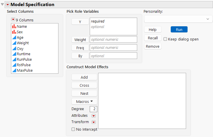Click the nominal icon beside Sex column

(x=14, y=32)
